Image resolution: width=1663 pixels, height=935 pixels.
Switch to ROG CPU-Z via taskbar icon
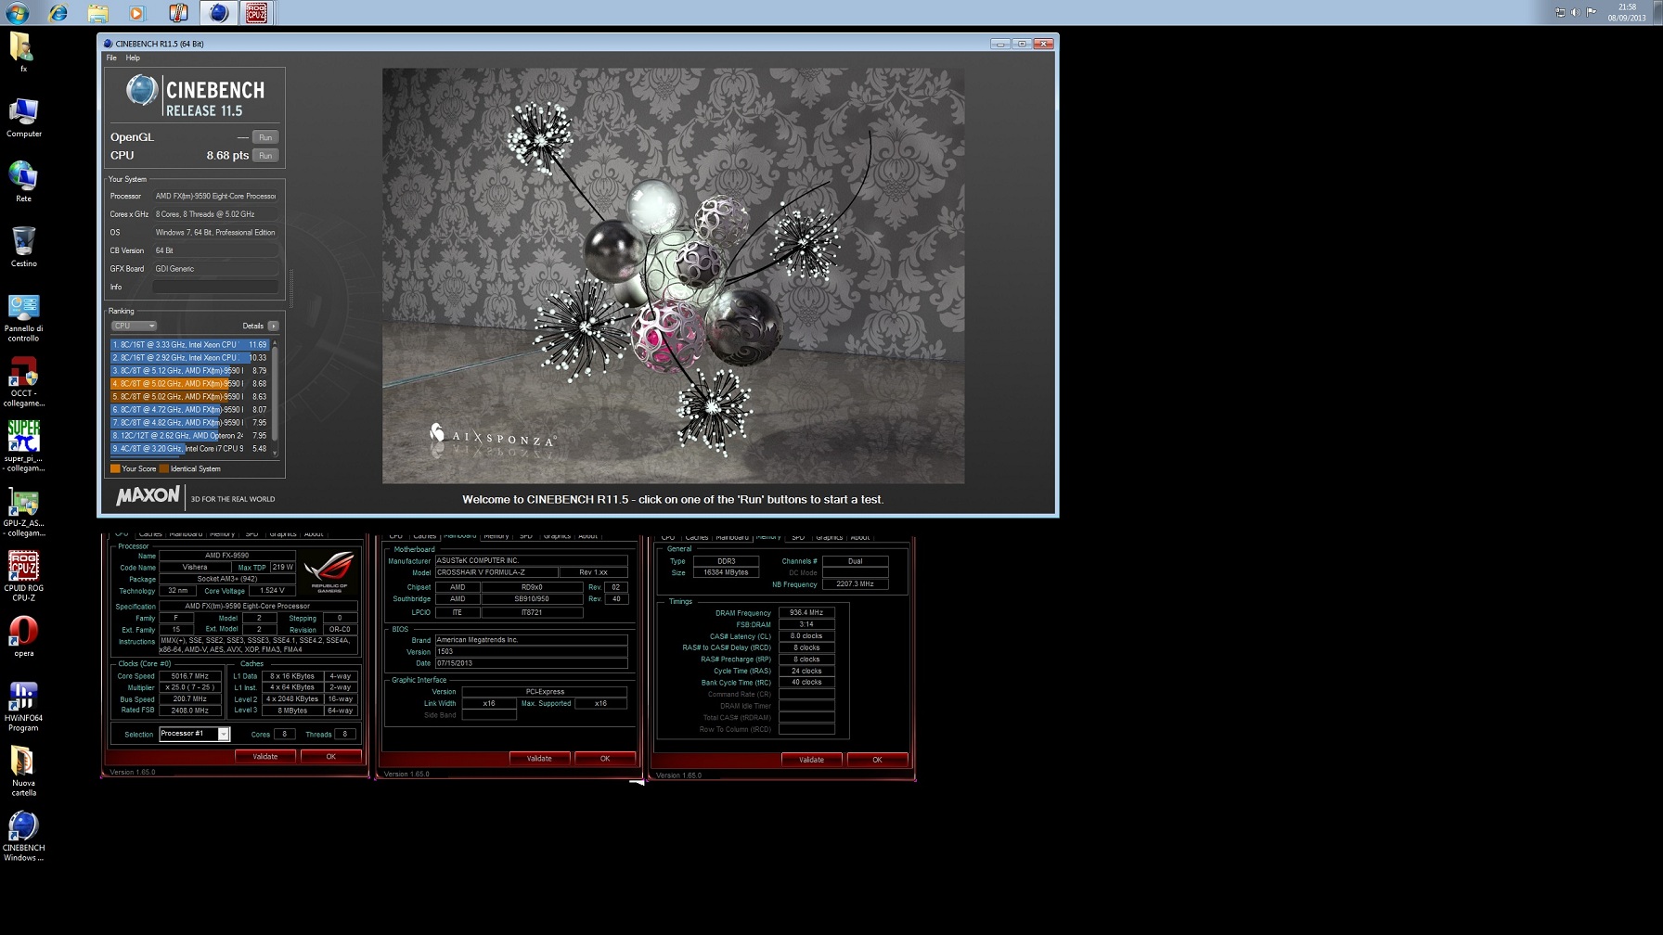tap(257, 13)
